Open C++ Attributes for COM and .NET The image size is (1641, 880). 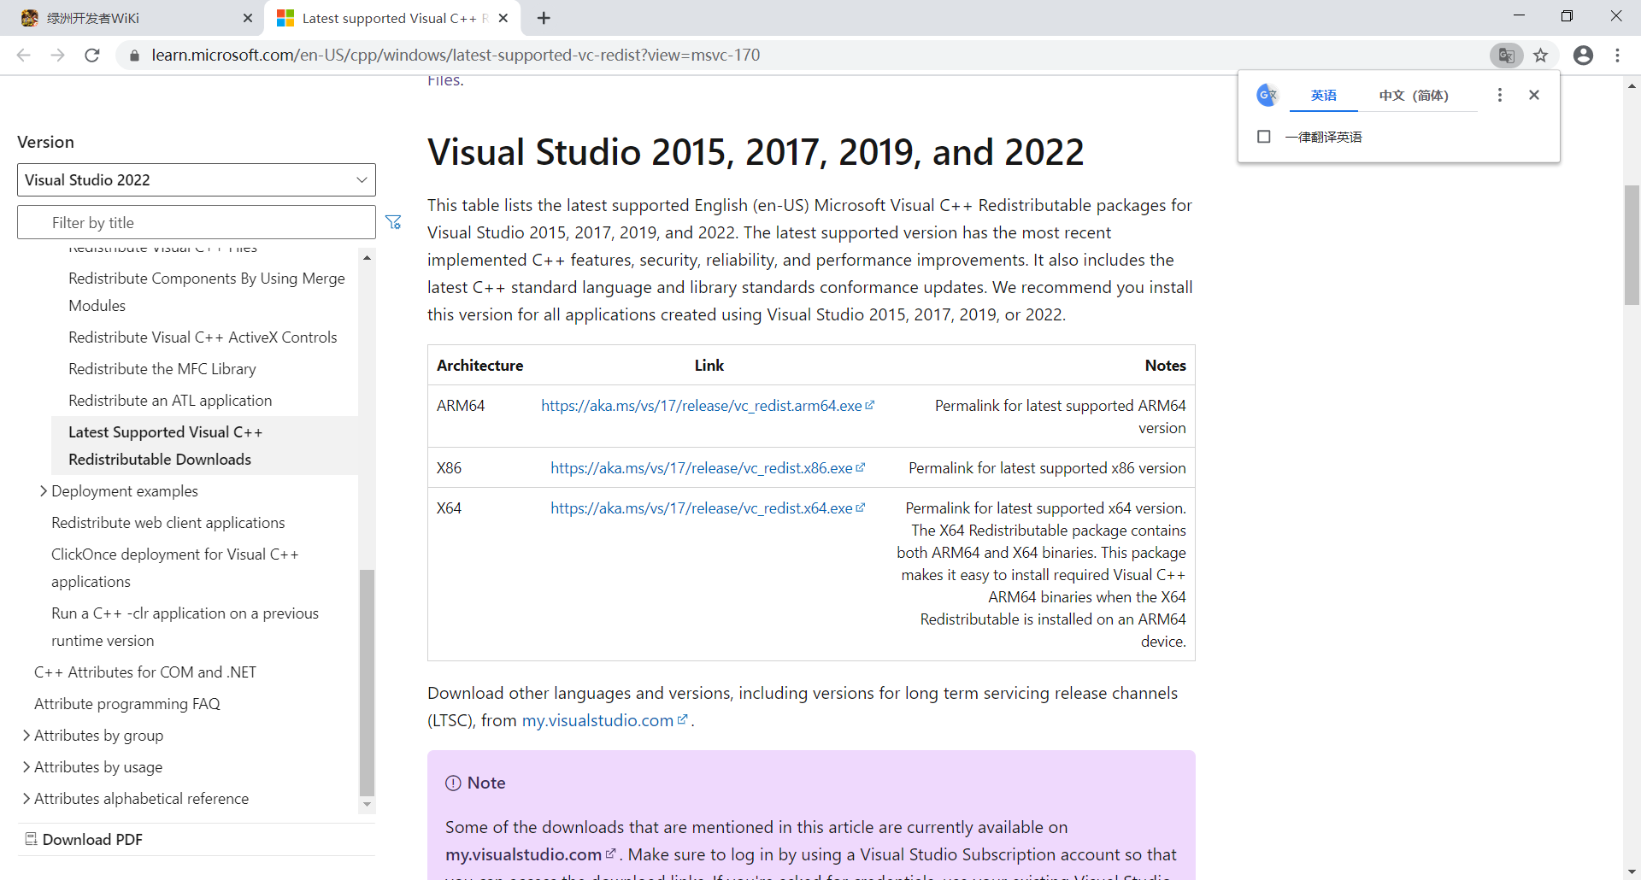[x=145, y=672]
